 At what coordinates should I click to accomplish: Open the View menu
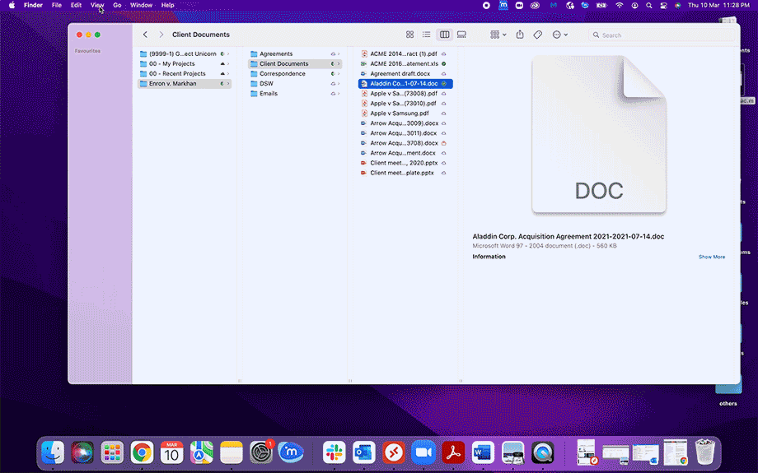[97, 5]
